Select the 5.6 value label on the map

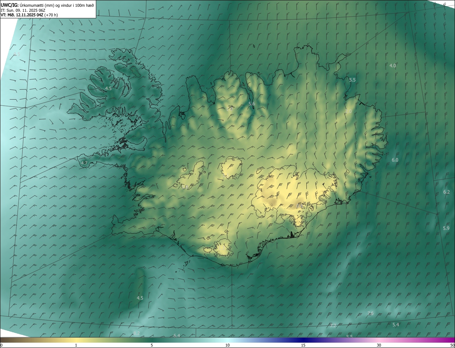[252, 104]
